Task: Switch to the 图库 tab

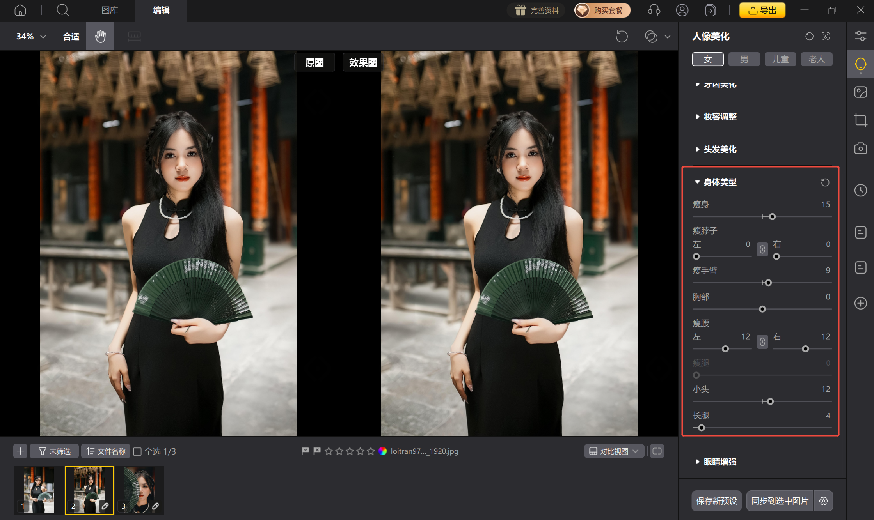Action: pos(110,10)
